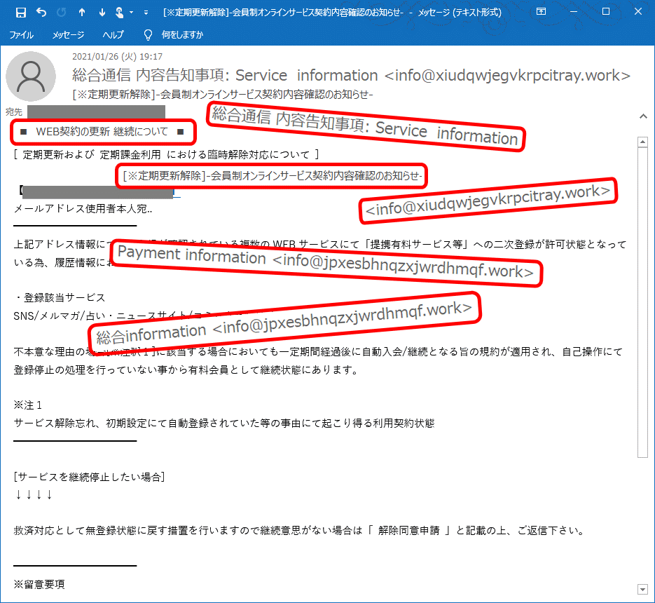Click the line starting サービス解除忘れ
655x603 pixels.
[224, 424]
